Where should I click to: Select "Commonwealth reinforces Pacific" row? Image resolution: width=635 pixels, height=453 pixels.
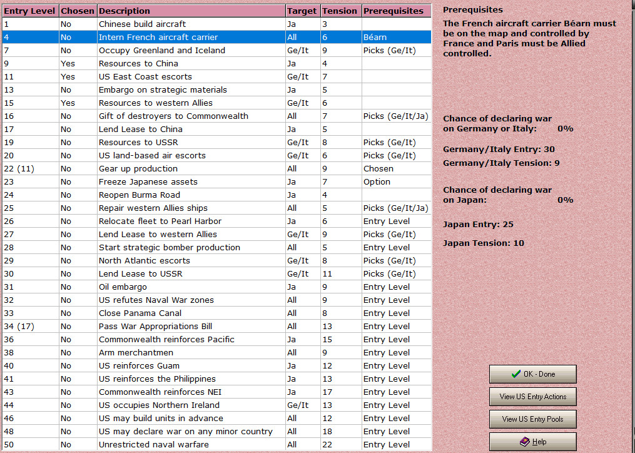(x=216, y=340)
